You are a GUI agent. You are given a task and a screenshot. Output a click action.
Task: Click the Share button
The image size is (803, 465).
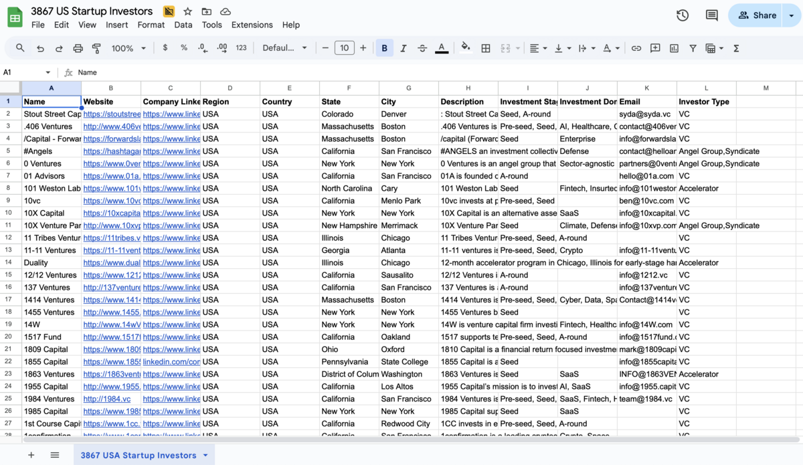(x=757, y=15)
